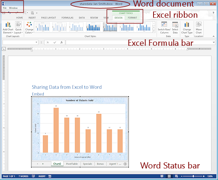The height and width of the screenshot is (180, 218).
Task: Customize Quick Access Toolbar dropdown
Action: click(x=37, y=13)
